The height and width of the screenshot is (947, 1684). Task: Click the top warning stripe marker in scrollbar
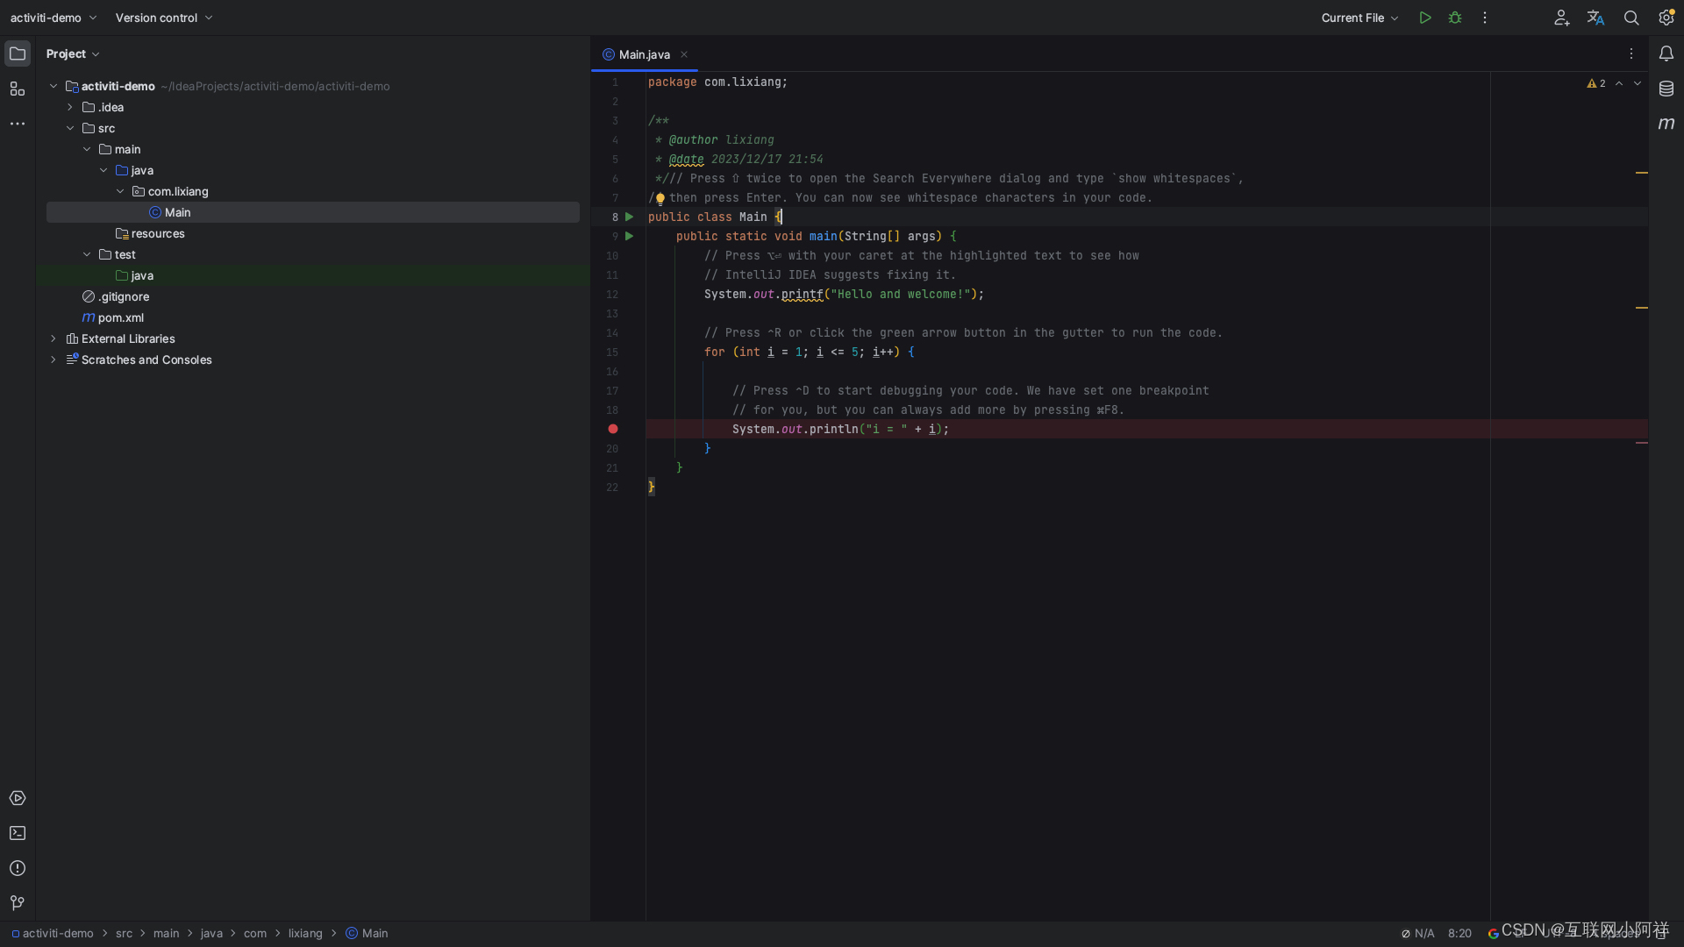pos(1642,173)
